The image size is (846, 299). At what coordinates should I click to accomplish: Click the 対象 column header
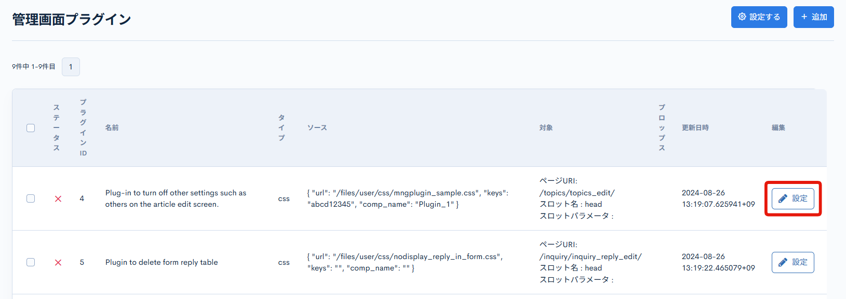tap(546, 127)
